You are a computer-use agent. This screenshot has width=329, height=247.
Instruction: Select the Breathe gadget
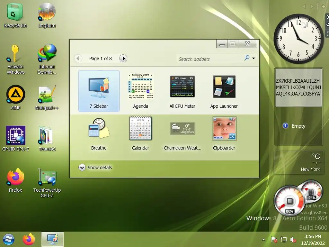click(99, 133)
